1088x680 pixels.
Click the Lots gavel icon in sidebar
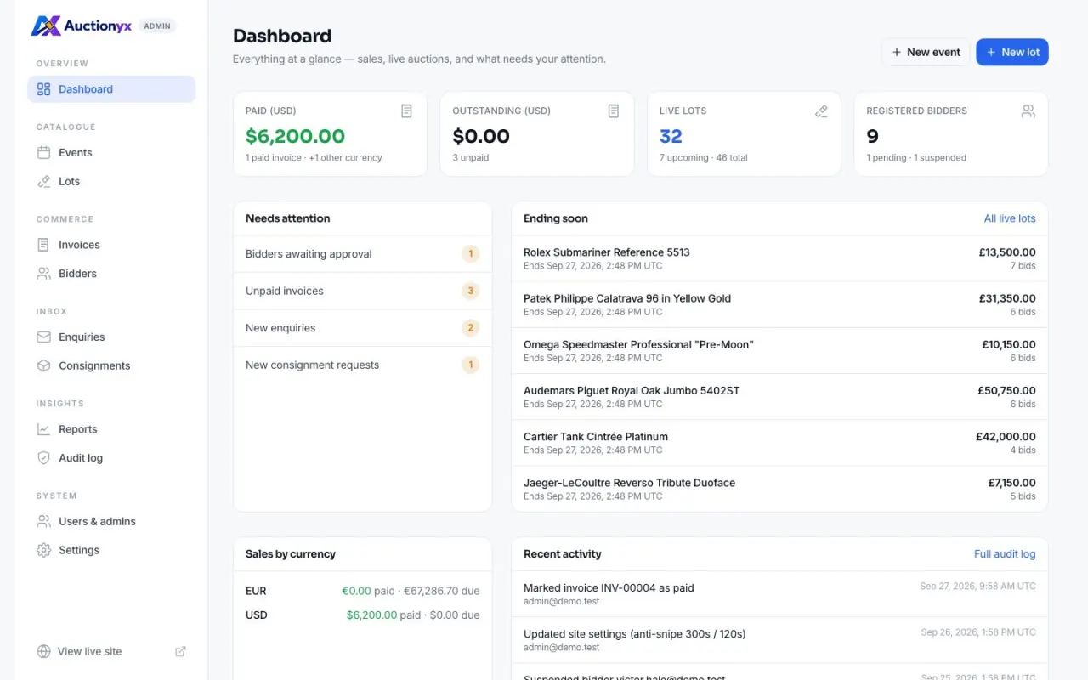tap(43, 182)
